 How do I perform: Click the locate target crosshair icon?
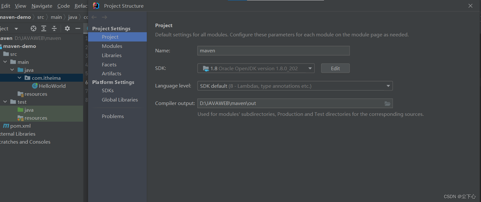click(34, 28)
